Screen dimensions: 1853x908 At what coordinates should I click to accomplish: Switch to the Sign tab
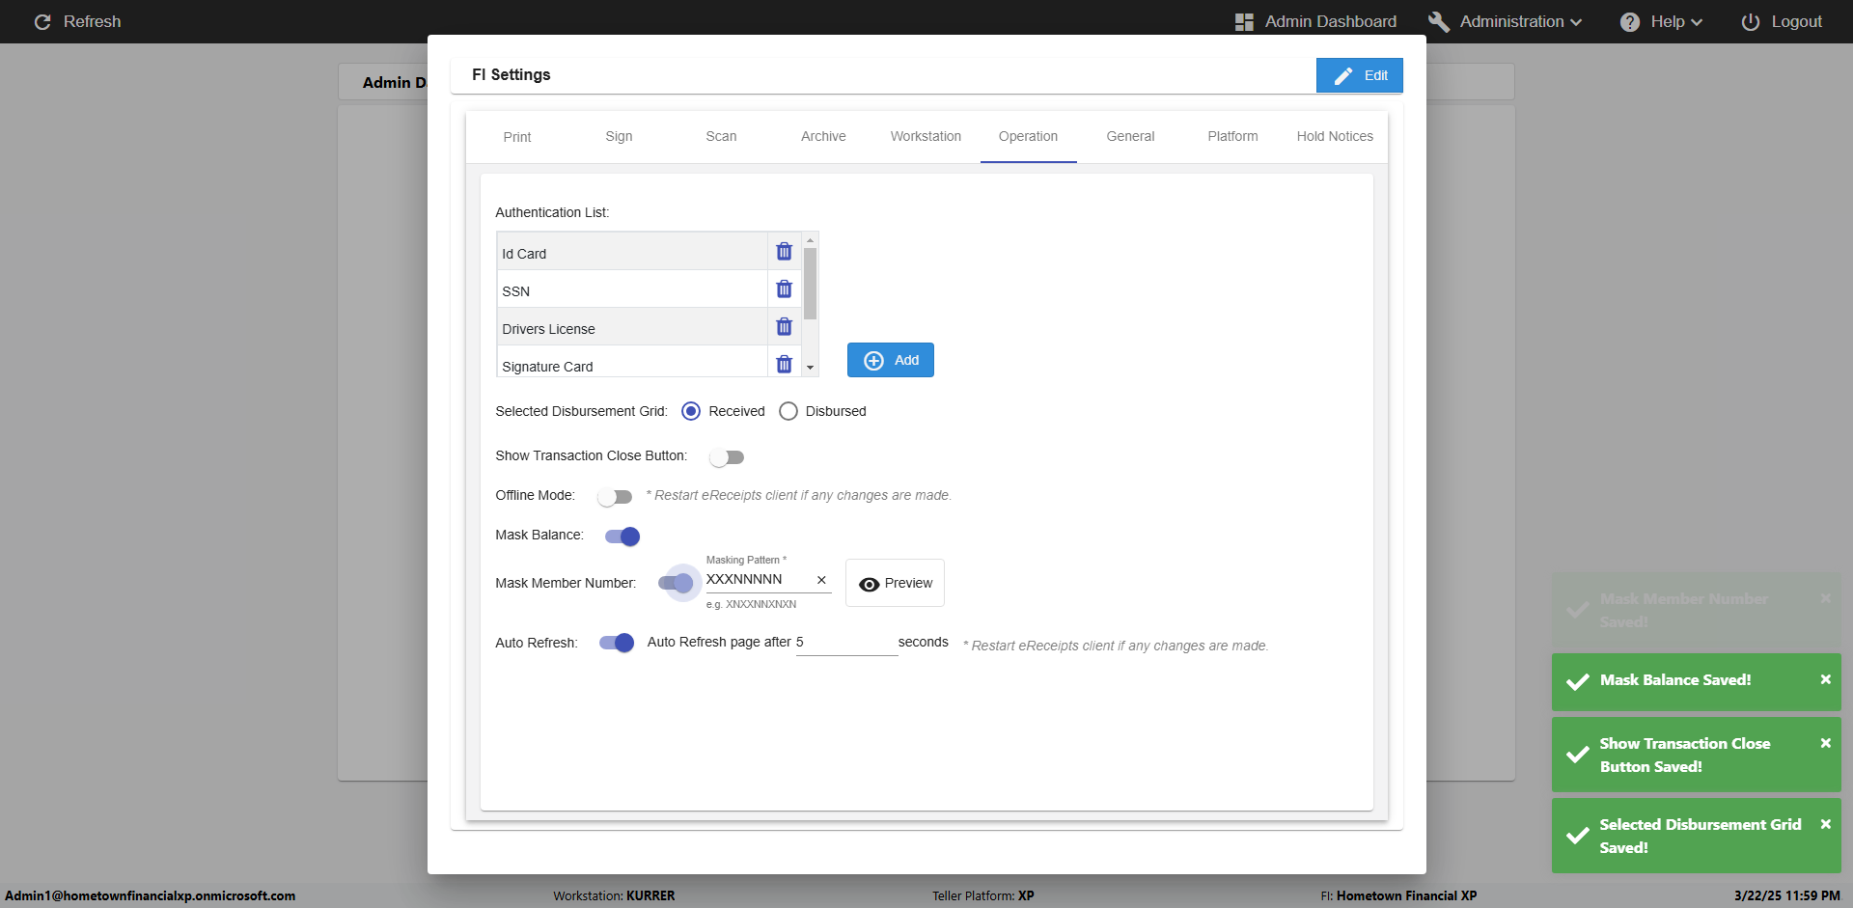point(619,137)
